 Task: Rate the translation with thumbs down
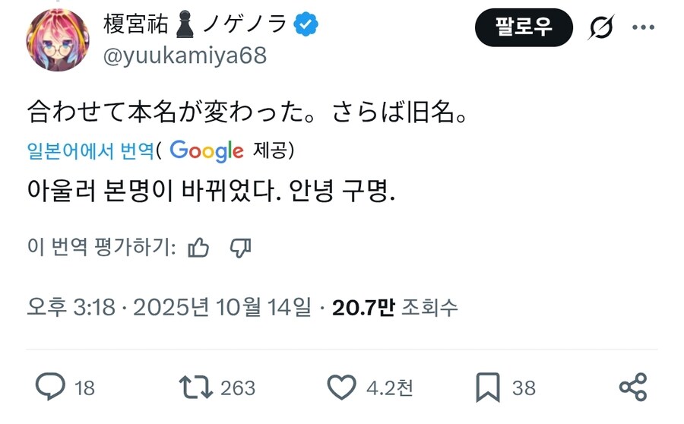click(240, 247)
